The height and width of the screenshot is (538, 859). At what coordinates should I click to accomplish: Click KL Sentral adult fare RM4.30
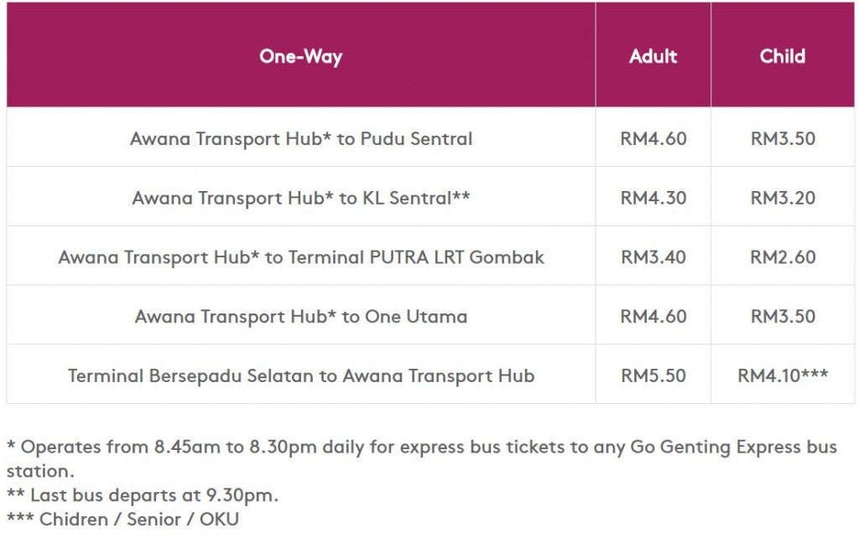653,198
